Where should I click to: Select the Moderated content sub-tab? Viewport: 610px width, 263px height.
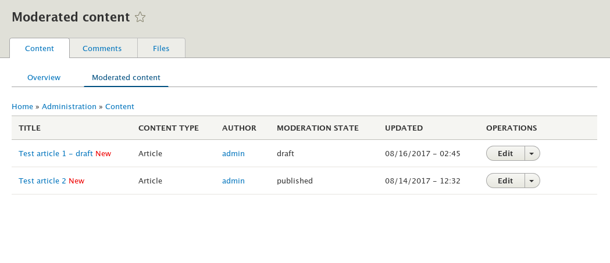pos(126,77)
